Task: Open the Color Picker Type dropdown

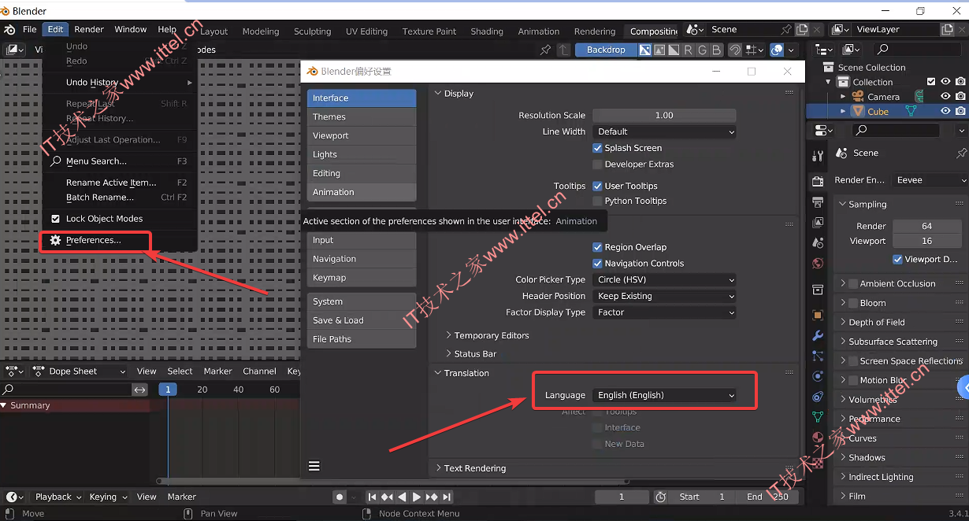Action: pyautogui.click(x=664, y=279)
